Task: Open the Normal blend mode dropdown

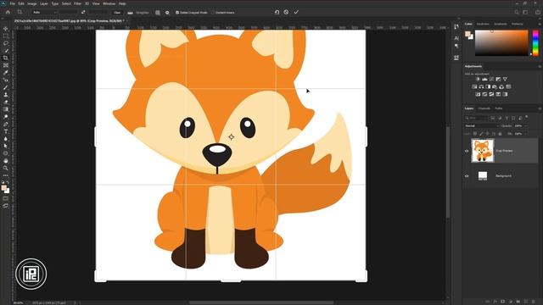Action: click(482, 126)
